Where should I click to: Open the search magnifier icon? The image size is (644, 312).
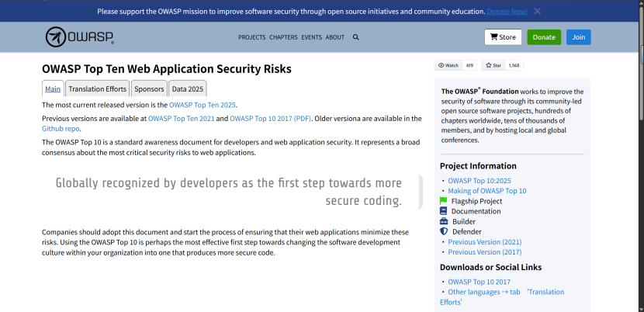tap(356, 37)
